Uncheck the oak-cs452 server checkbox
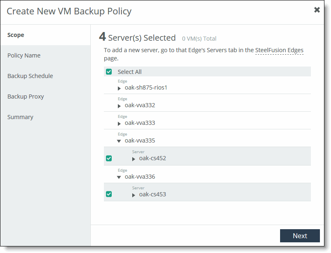331x253 pixels. [109, 158]
